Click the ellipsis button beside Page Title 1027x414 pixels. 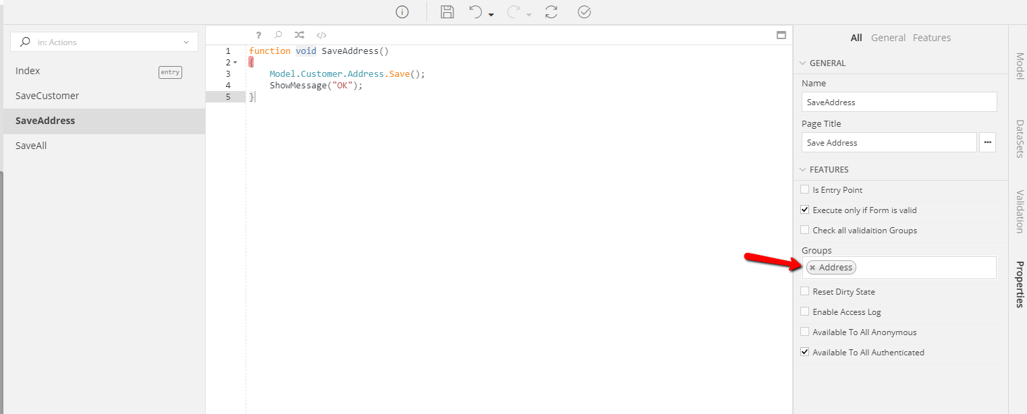tap(987, 142)
